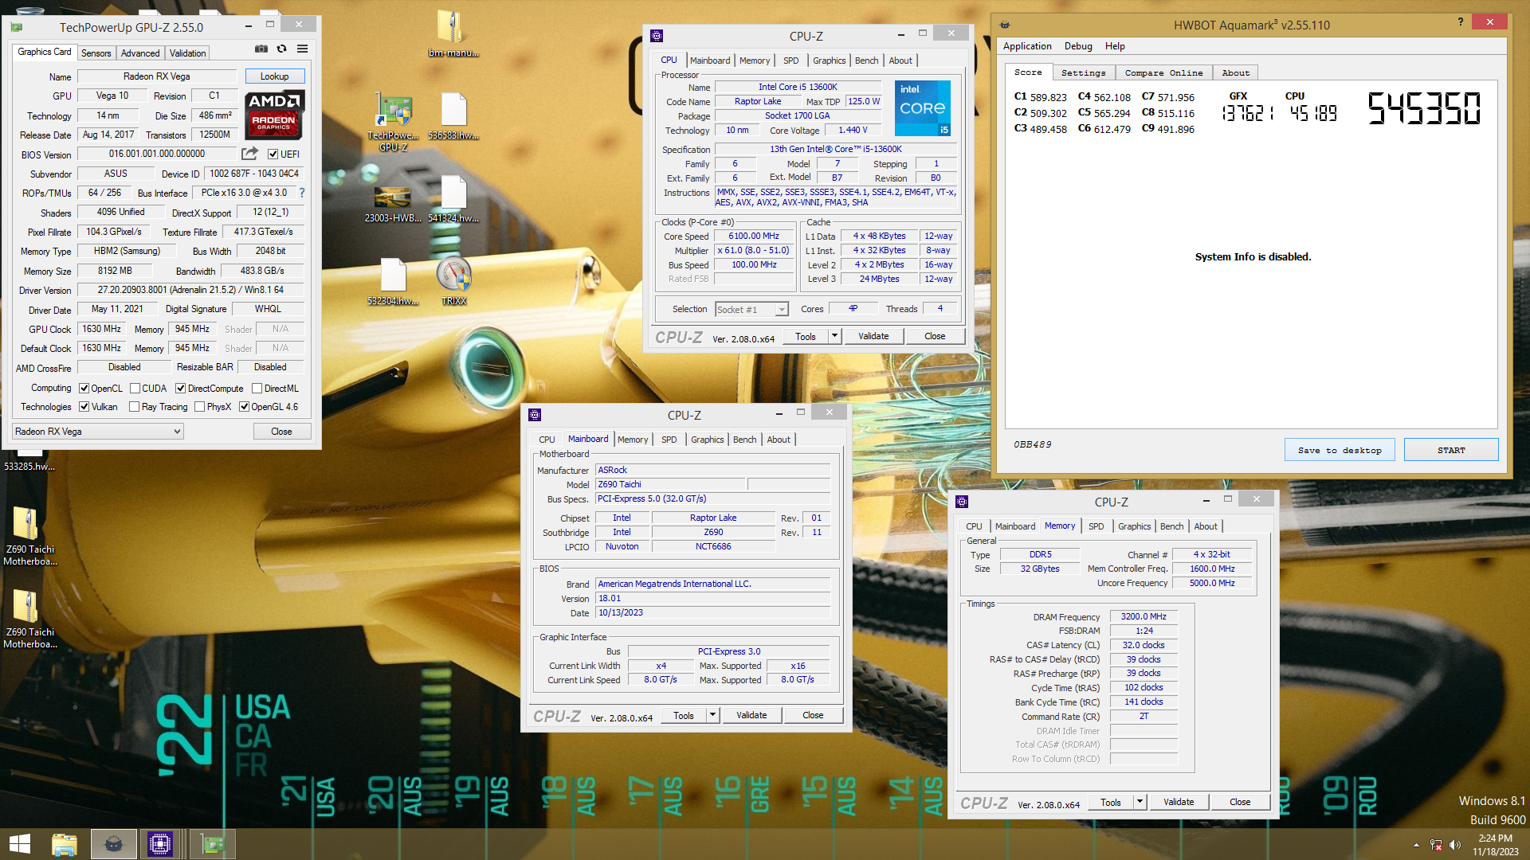Switch to the GPU-Z Sensors tab

click(96, 53)
